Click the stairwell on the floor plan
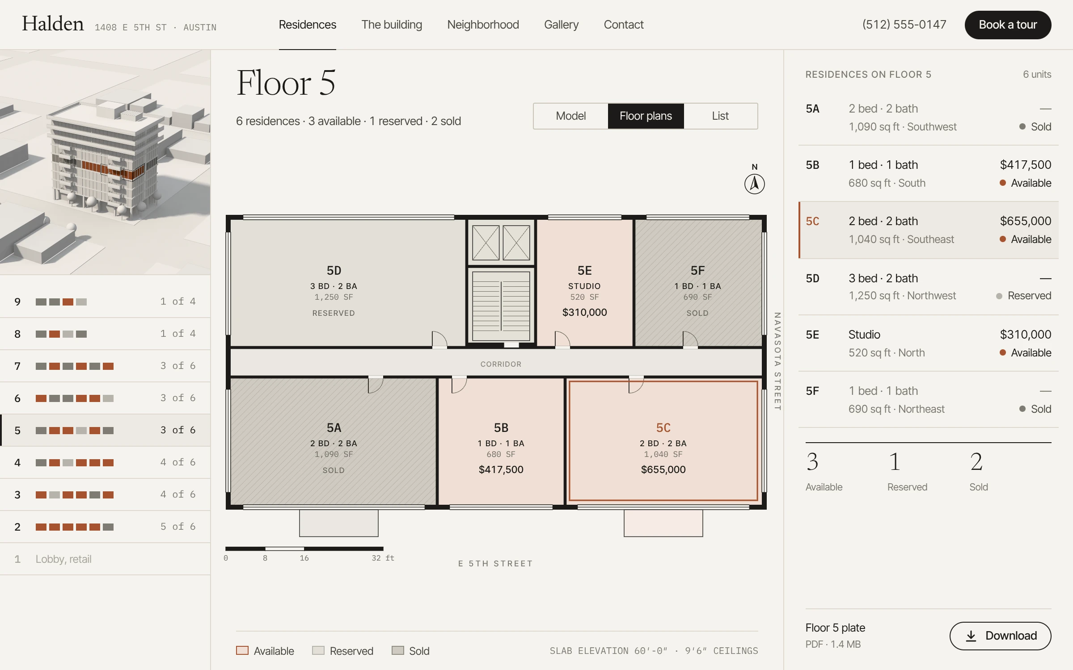1073x670 pixels. [501, 306]
